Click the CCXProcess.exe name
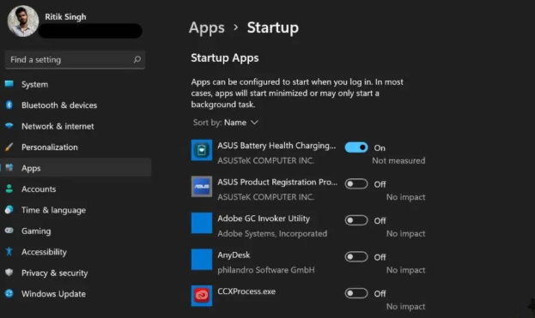 coord(246,291)
